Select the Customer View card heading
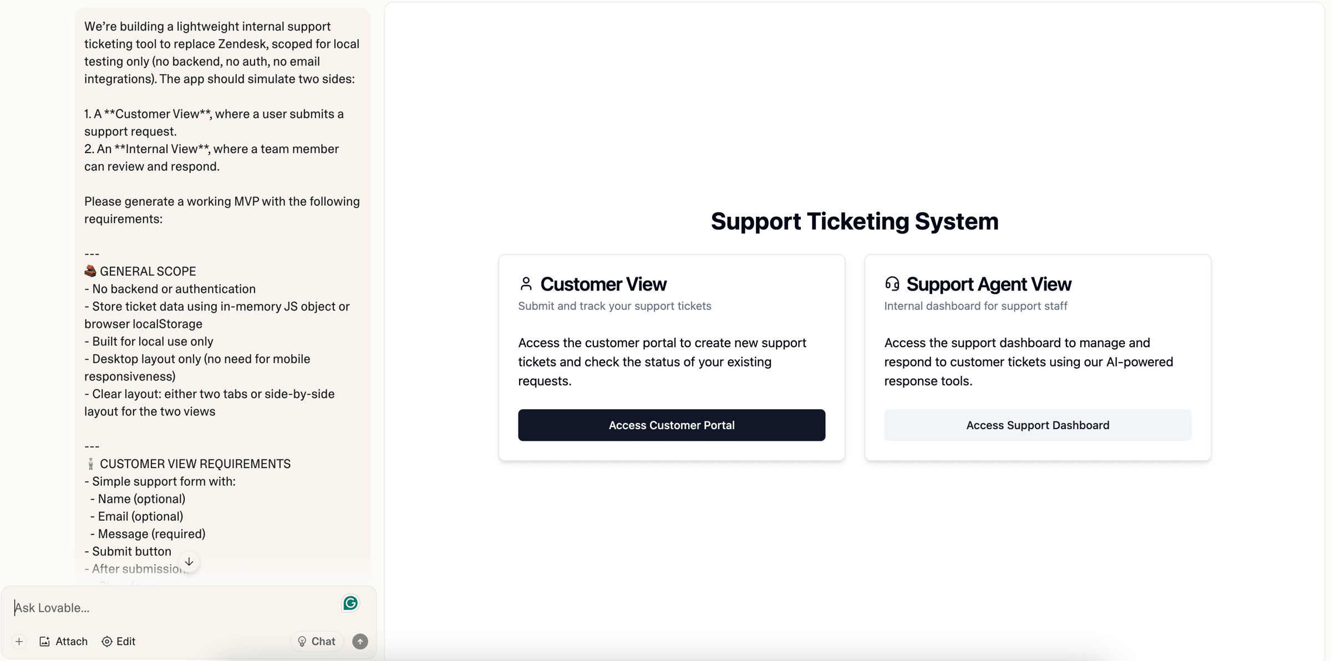Screen dimensions: 1331x661 603,284
